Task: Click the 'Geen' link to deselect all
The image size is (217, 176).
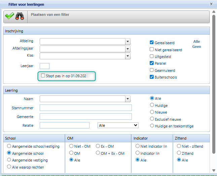Action: pos(196,47)
